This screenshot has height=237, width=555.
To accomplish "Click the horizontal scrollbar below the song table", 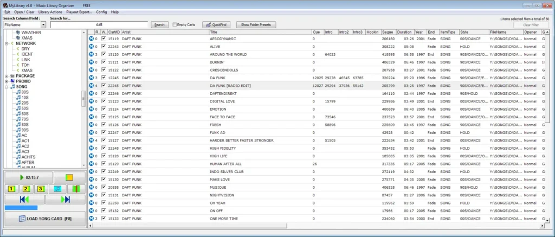I will pos(190,225).
